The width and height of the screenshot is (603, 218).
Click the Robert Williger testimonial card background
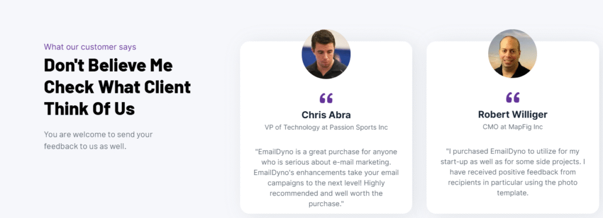coord(513,128)
